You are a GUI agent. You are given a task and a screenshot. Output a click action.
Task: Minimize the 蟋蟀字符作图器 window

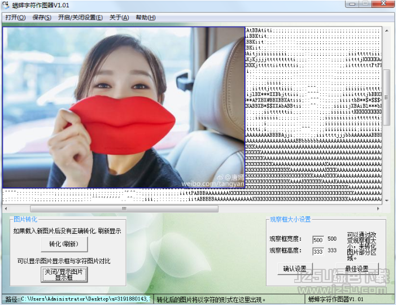(352, 4)
